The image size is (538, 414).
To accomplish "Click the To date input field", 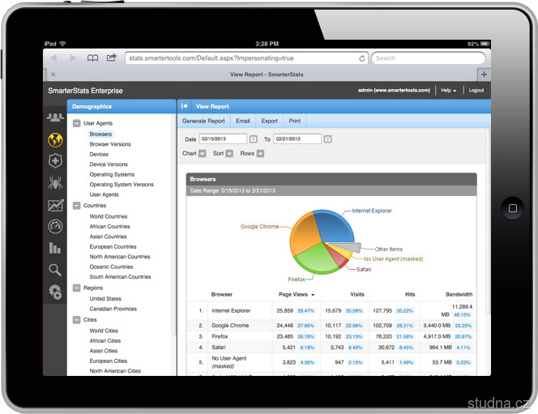I will (297, 139).
